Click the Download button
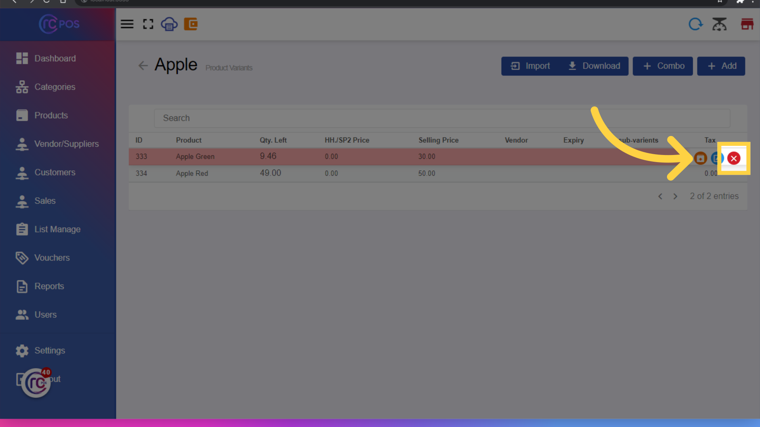This screenshot has width=760, height=427. coord(594,66)
